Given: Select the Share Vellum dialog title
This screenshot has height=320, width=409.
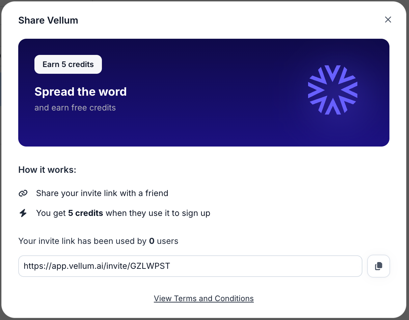Looking at the screenshot, I should coord(48,20).
